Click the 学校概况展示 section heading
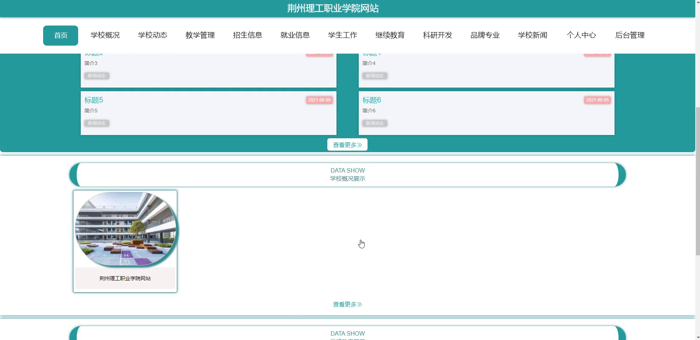 tap(348, 179)
